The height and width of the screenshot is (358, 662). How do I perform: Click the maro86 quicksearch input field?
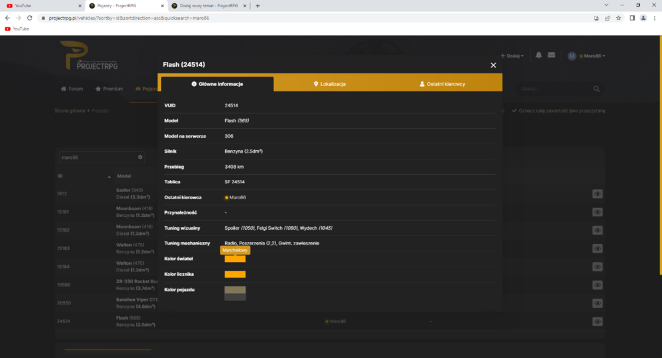98,157
